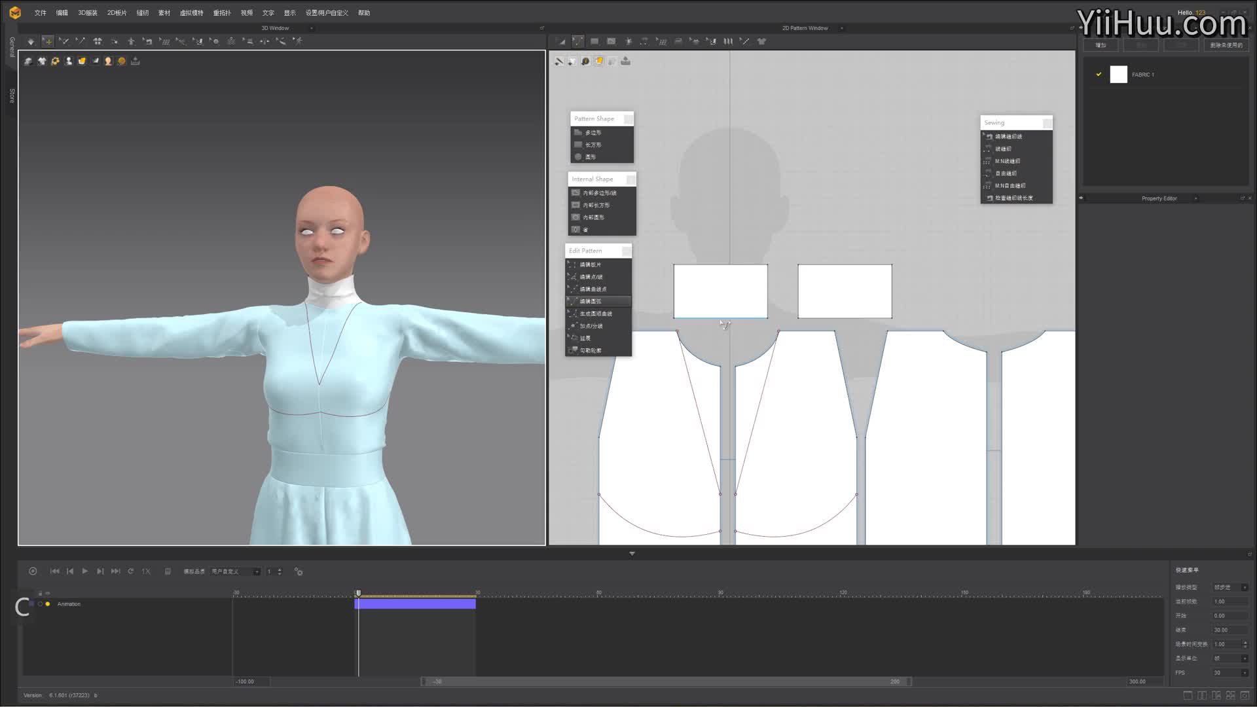
Task: Select the 内部长方形 internal rectangle tool
Action: (x=596, y=205)
